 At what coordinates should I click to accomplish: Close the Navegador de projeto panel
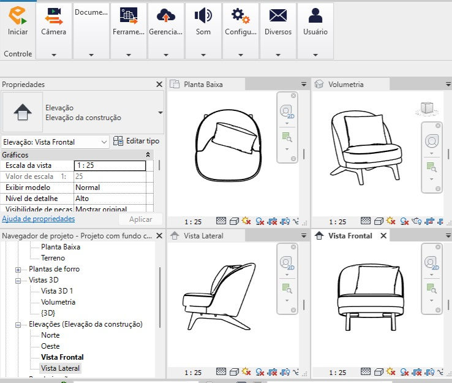coord(159,236)
